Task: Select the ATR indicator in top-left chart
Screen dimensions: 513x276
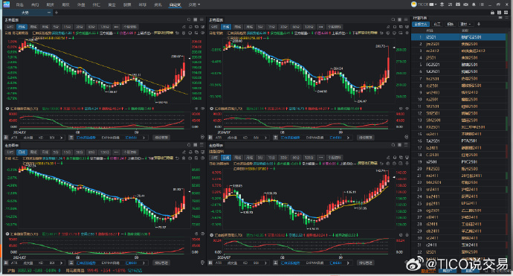Action: [x=14, y=138]
